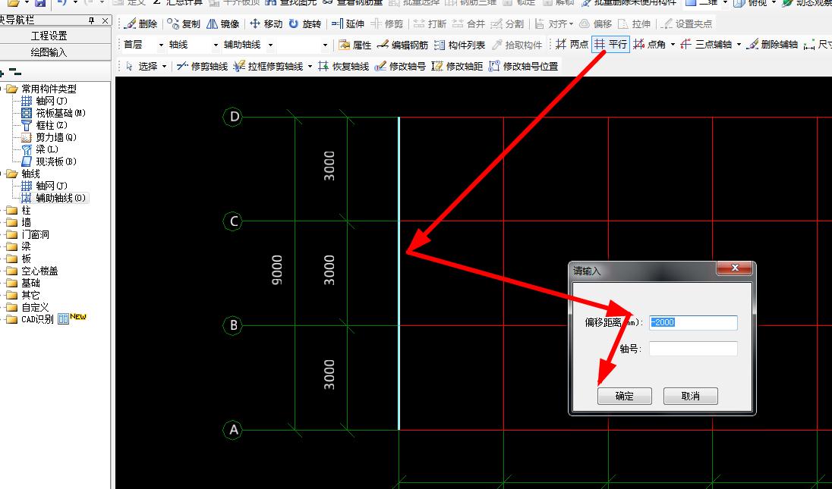Select the Rotate (旋转) tool
The width and height of the screenshot is (832, 489).
pos(305,24)
